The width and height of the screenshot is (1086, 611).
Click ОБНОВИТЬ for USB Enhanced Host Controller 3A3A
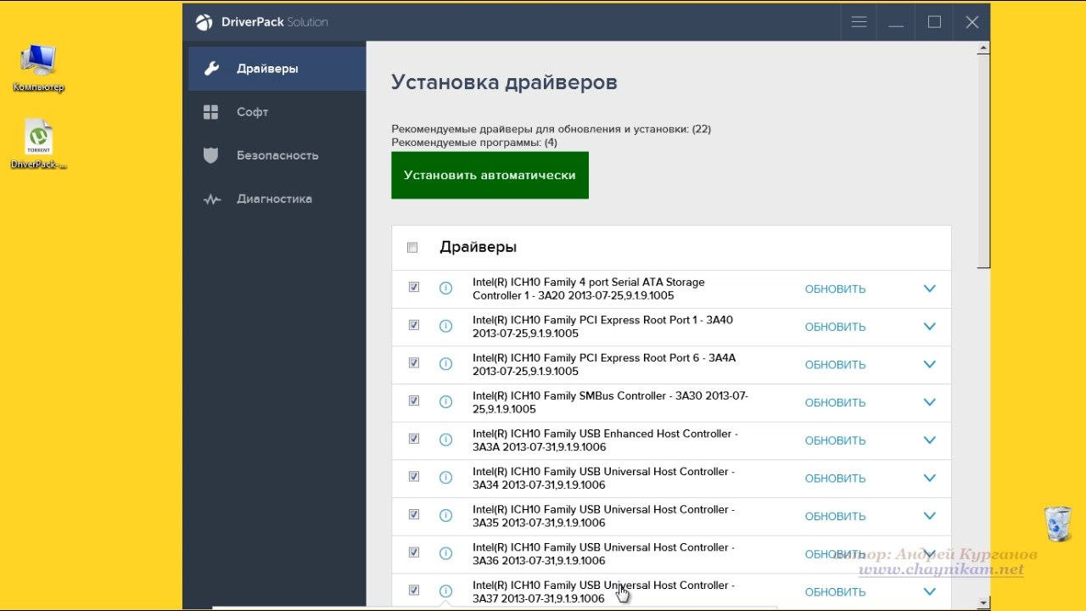coord(835,440)
